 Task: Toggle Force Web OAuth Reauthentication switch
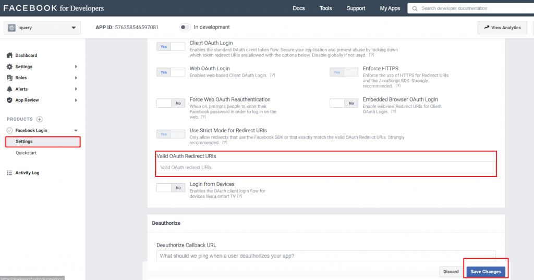[x=171, y=103]
